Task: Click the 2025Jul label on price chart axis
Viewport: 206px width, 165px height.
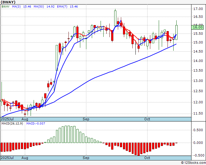Action: point(7,119)
